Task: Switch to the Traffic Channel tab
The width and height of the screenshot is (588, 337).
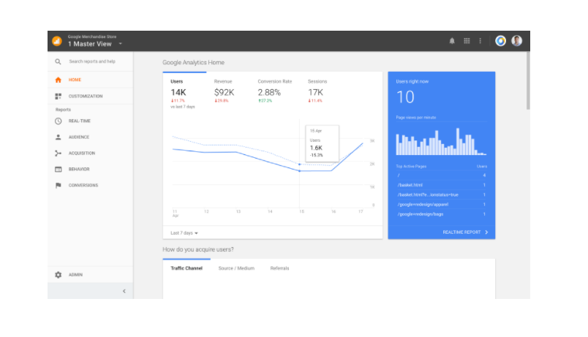Action: [186, 268]
